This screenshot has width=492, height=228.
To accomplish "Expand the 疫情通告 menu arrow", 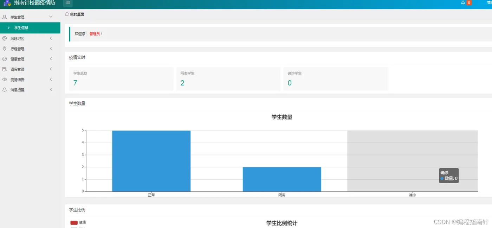I will (x=51, y=80).
